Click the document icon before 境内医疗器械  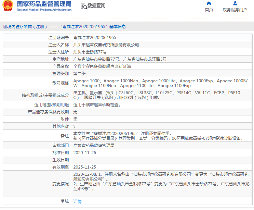click(5, 26)
